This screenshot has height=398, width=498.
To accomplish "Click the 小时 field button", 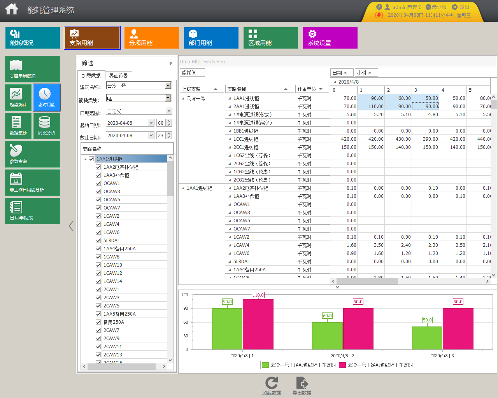I will point(366,73).
